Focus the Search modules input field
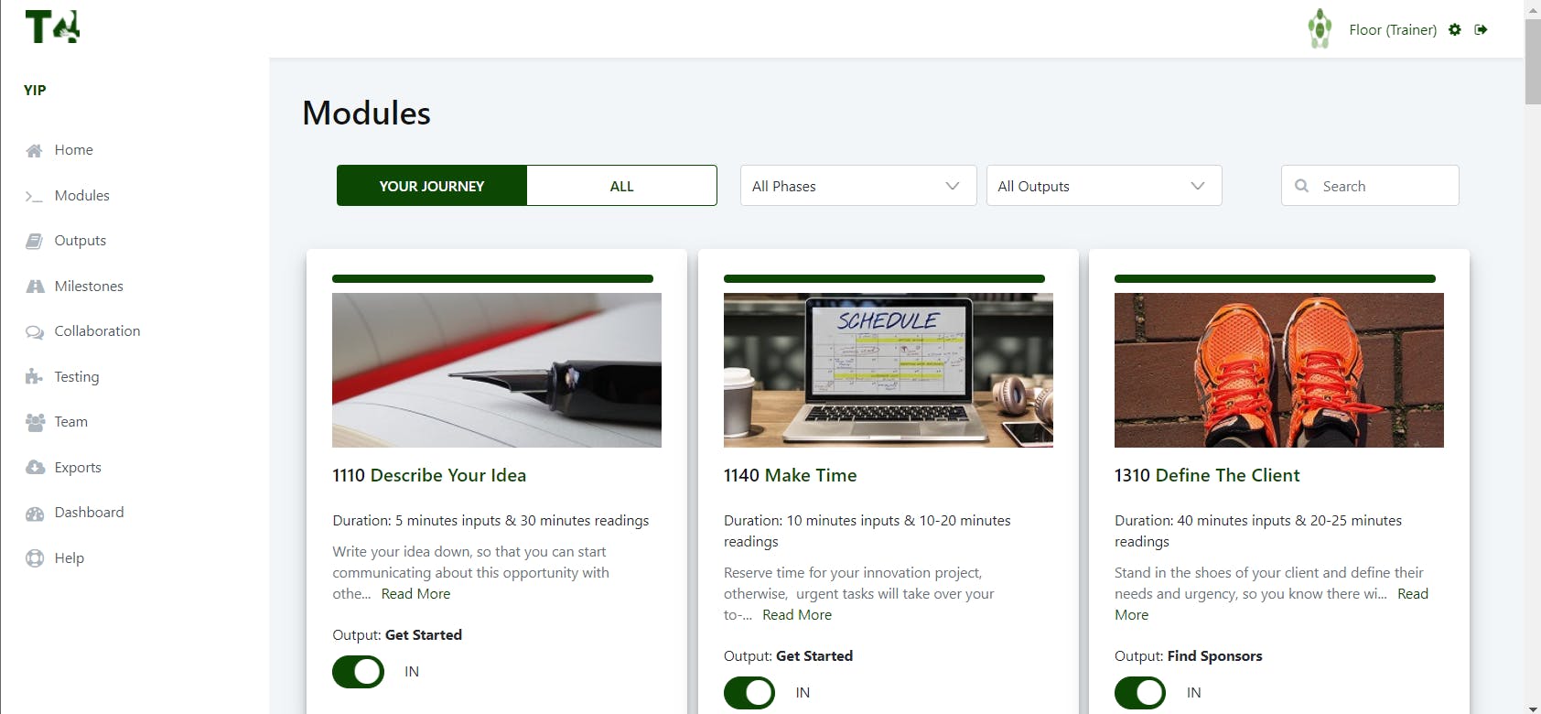 [x=1370, y=186]
